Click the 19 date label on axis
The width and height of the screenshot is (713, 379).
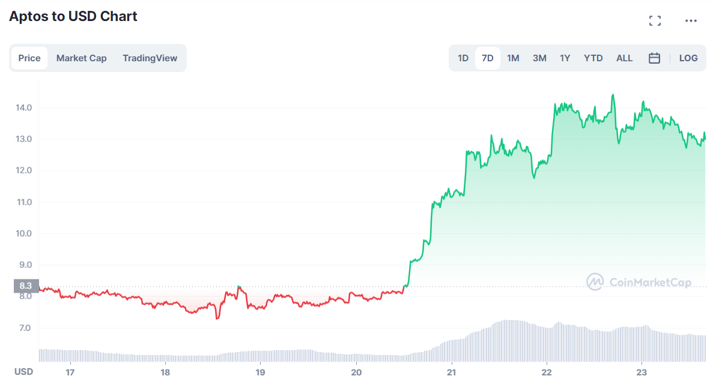(x=261, y=372)
